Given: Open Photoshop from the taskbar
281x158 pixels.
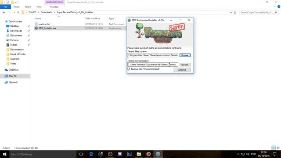Looking at the screenshot, I should pyautogui.click(x=129, y=154).
